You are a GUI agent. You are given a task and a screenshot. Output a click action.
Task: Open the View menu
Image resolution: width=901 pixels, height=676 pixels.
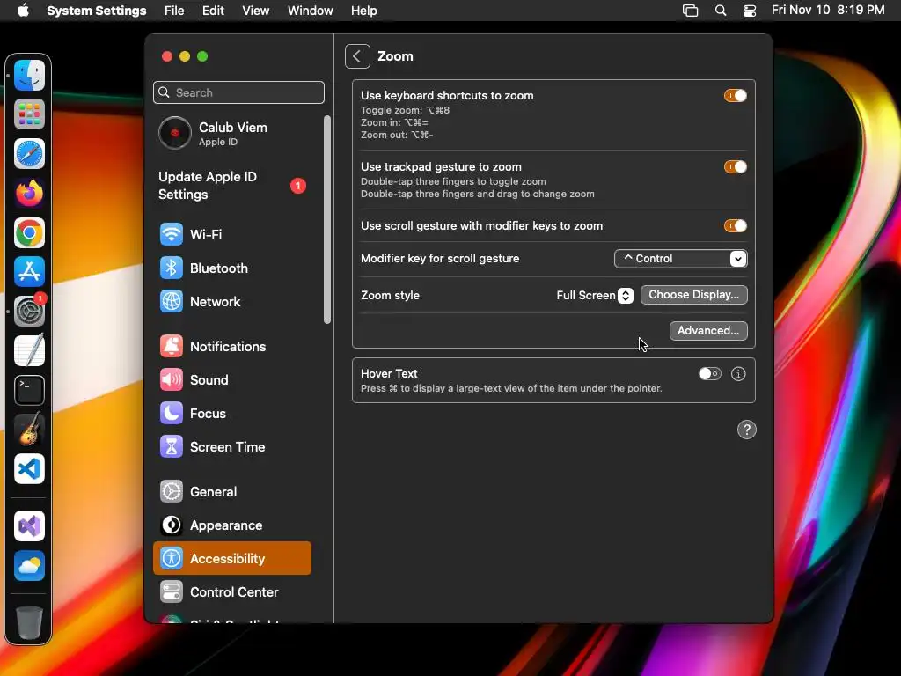256,11
